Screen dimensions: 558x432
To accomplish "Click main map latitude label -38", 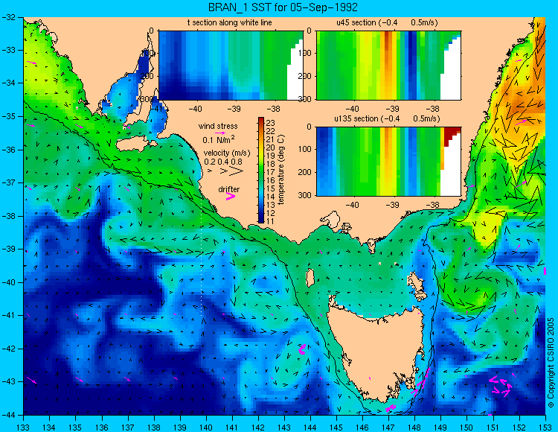I will [x=8, y=216].
